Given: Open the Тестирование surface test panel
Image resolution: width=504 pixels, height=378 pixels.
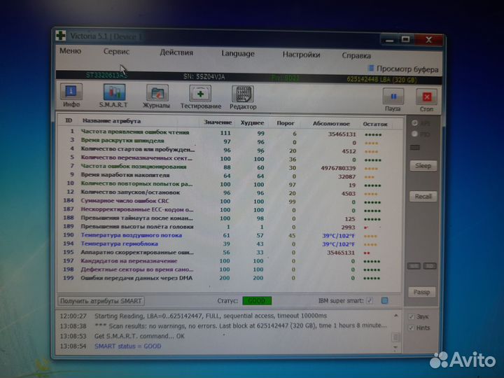Looking at the screenshot, I should point(200,96).
